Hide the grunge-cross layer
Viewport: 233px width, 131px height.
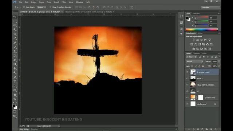187,72
